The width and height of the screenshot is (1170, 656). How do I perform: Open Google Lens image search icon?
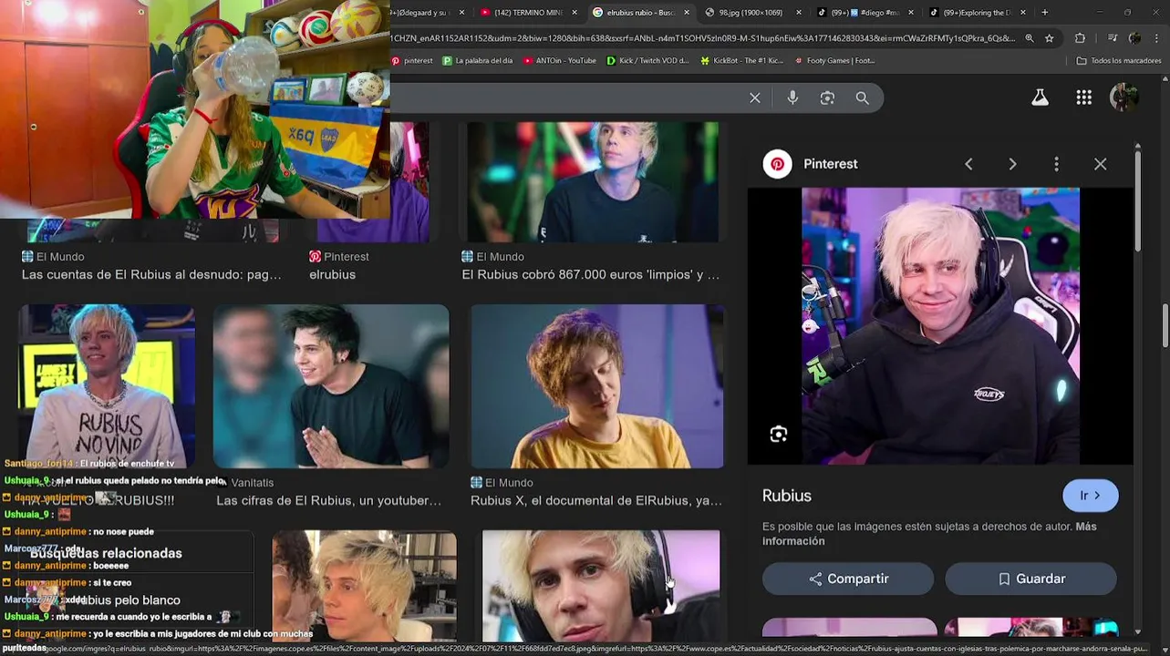pyautogui.click(x=827, y=98)
